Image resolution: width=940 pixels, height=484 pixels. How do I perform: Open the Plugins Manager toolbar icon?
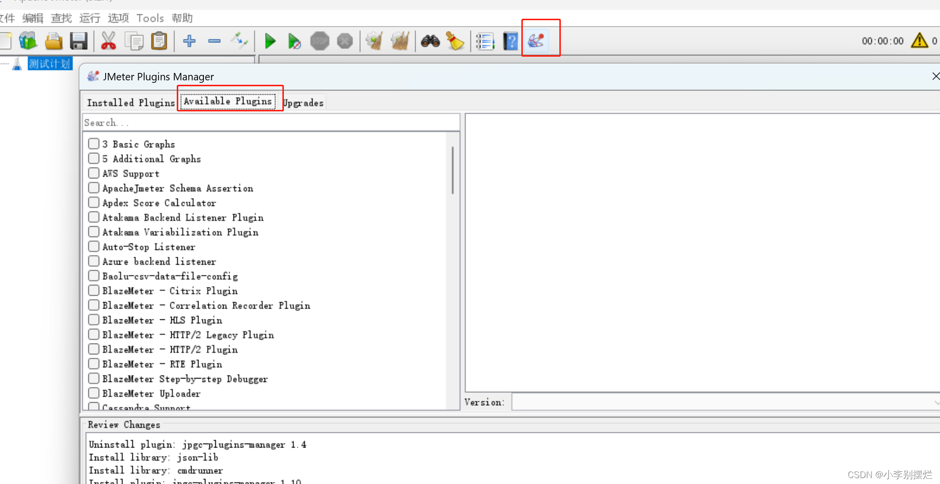pyautogui.click(x=536, y=41)
